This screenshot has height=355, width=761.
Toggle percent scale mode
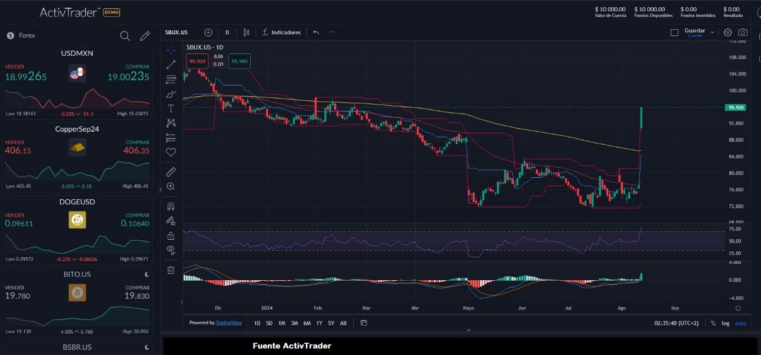pos(713,323)
